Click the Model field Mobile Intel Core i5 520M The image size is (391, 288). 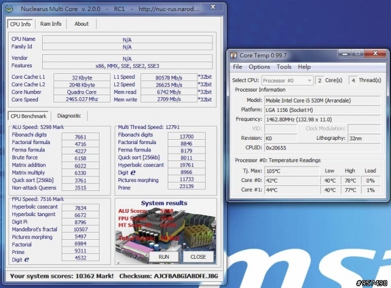(323, 101)
